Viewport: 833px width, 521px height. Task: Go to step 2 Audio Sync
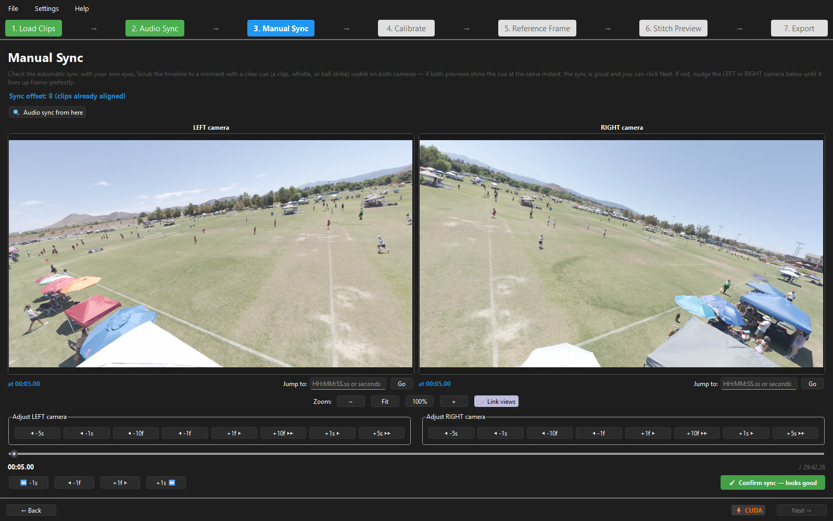click(155, 28)
